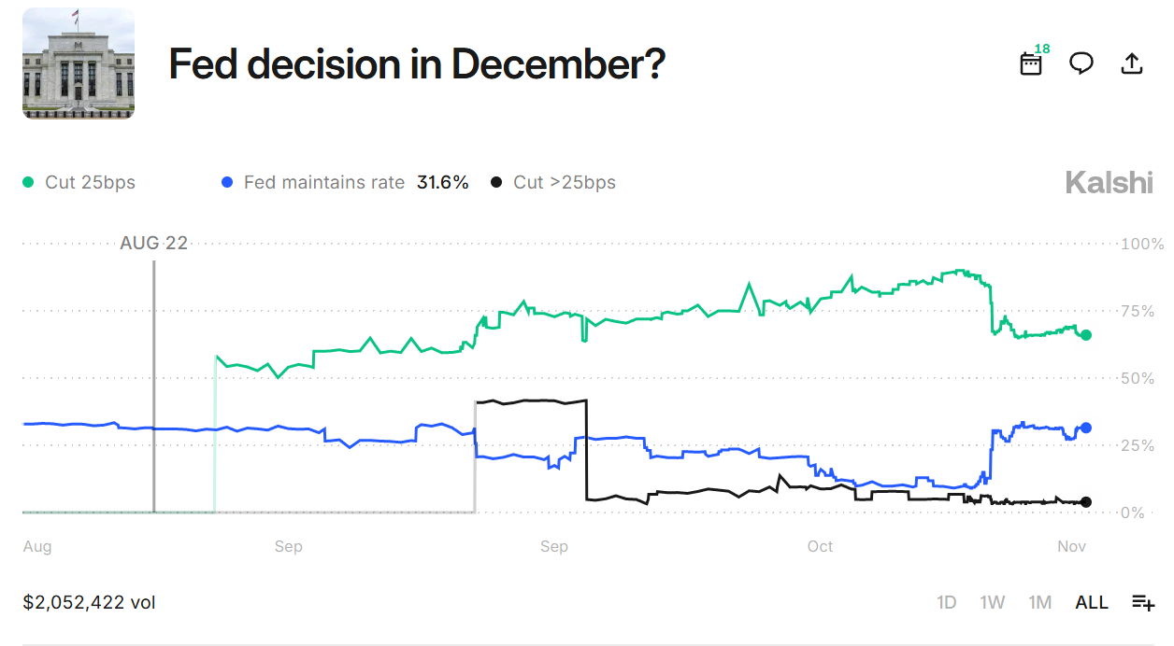Select the 1W time range

click(x=993, y=602)
